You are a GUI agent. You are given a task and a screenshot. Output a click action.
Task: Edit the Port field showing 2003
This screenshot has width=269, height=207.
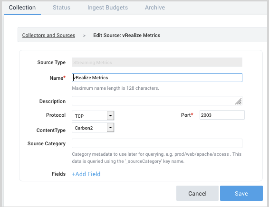[x=222, y=115]
